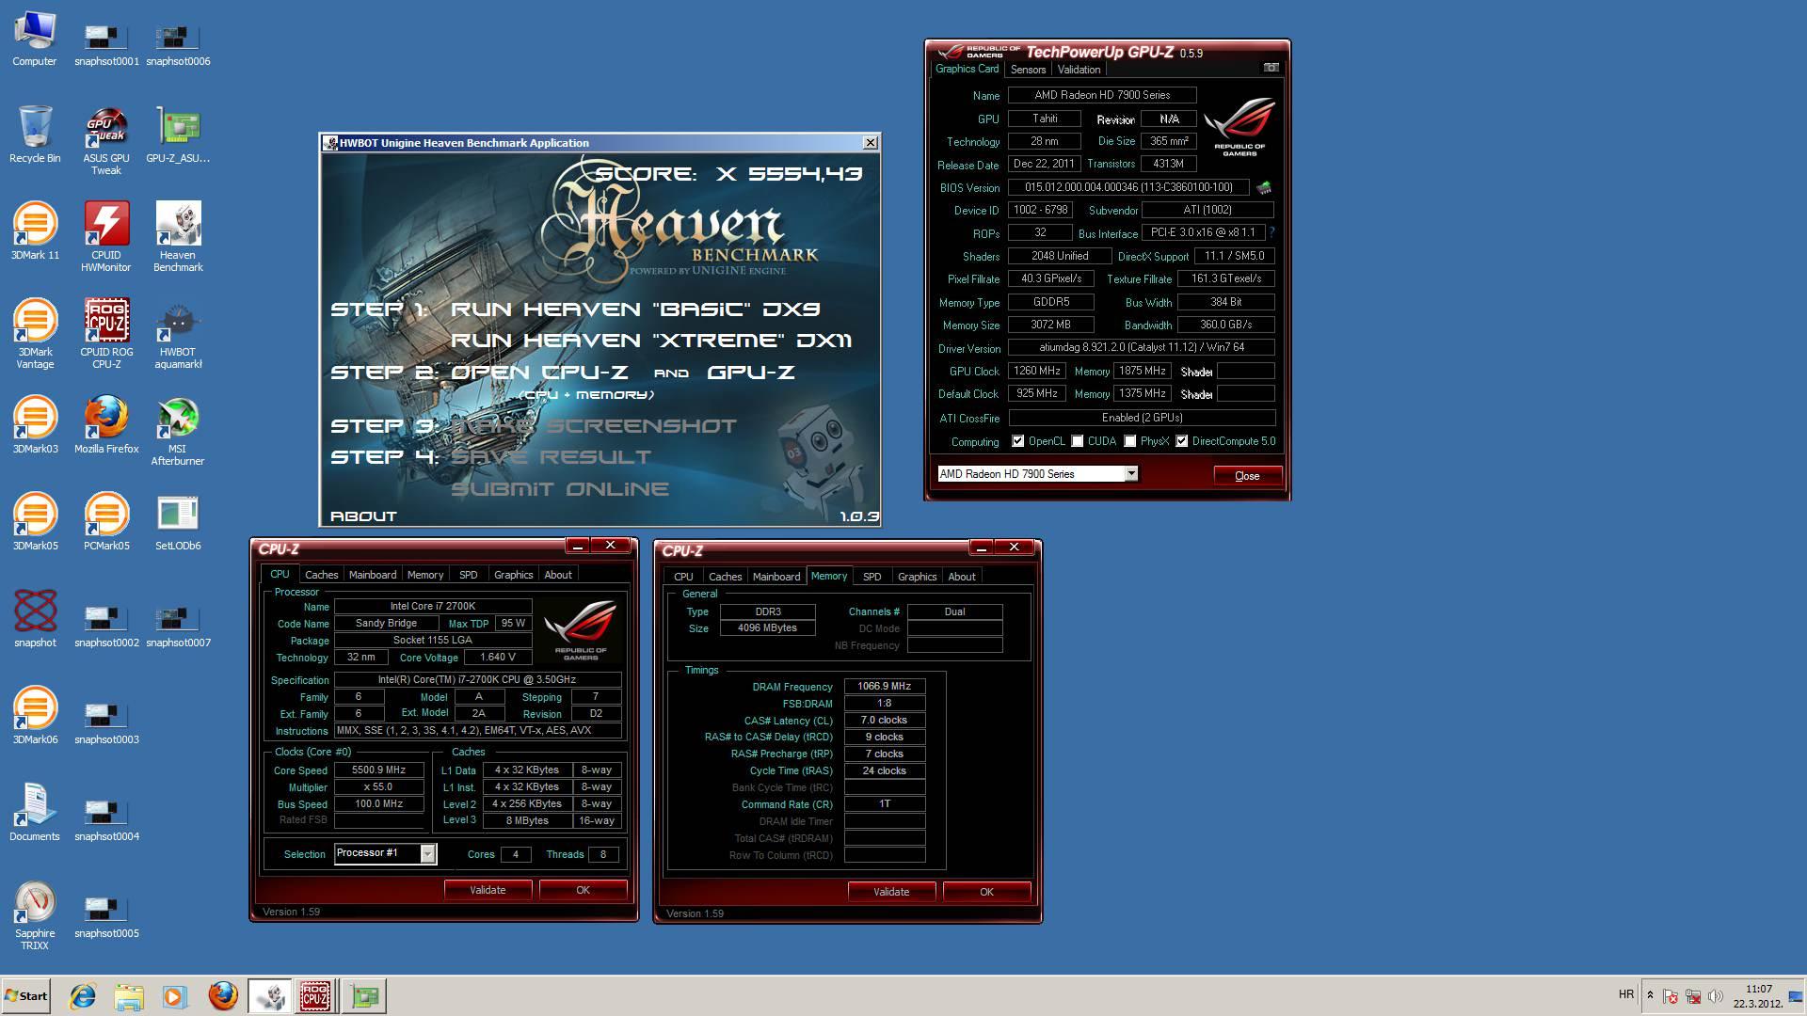Screen dimensions: 1807x1016
Task: Click GPU-Z BIOS save chip icon
Action: coord(1264,187)
